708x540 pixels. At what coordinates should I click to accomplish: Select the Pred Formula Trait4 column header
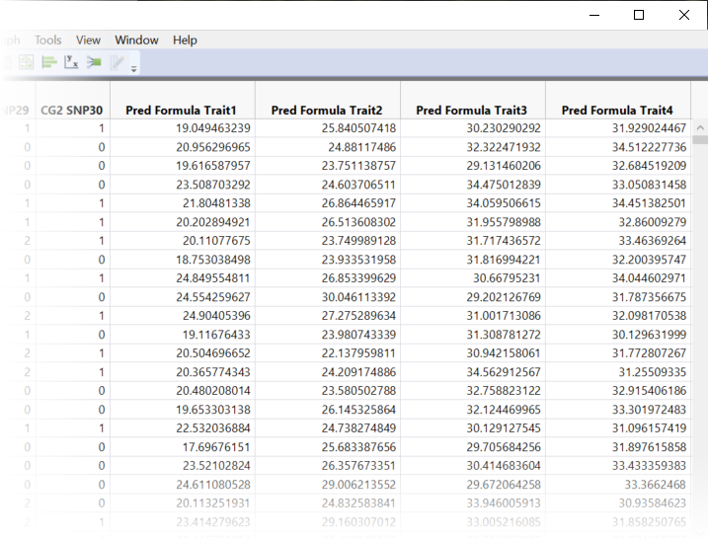click(617, 111)
